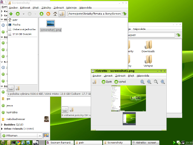
Task: Click the greyed-out forward arrow in Screenshoty toolbar
Action: coord(30,14)
